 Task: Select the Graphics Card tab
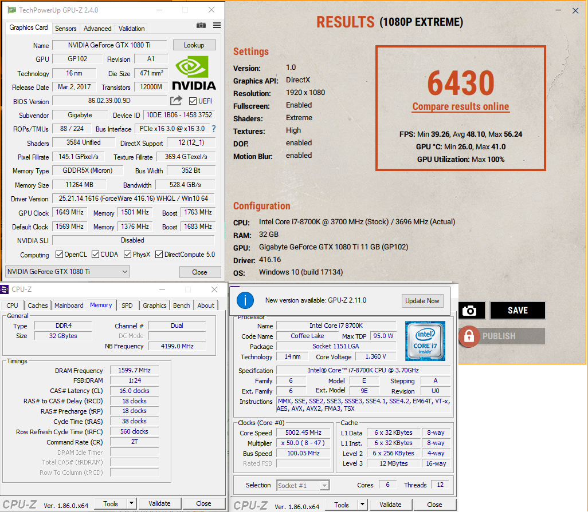click(29, 27)
